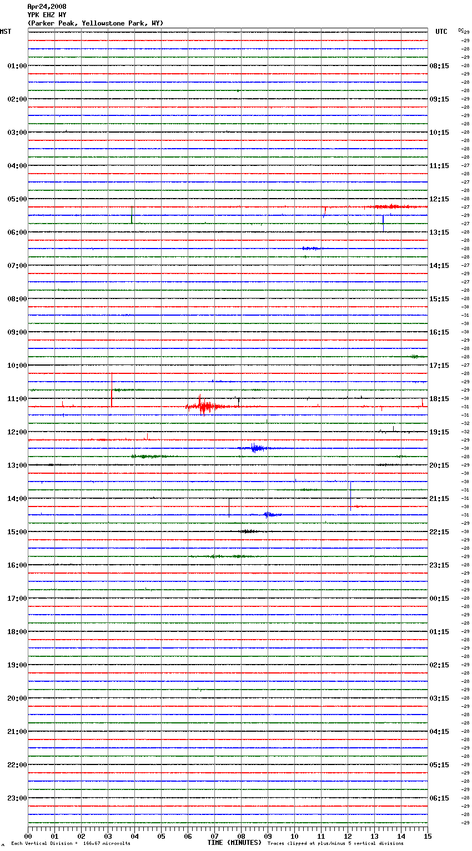
Task: Select the station code YPK EHZ WY
Action: pyautogui.click(x=47, y=15)
